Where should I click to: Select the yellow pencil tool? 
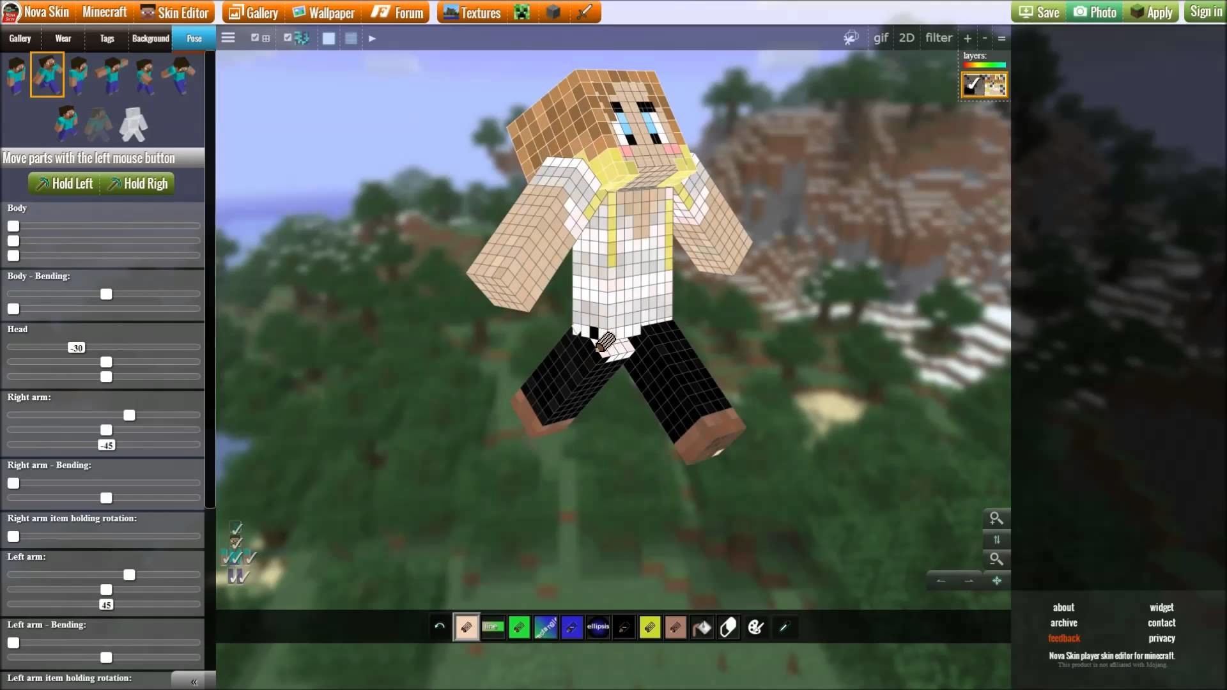coord(650,627)
